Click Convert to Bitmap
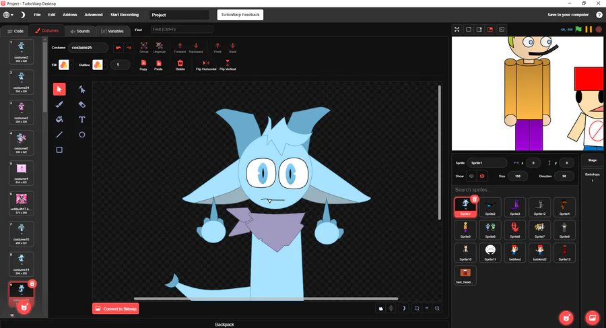This screenshot has width=606, height=328. tap(116, 308)
